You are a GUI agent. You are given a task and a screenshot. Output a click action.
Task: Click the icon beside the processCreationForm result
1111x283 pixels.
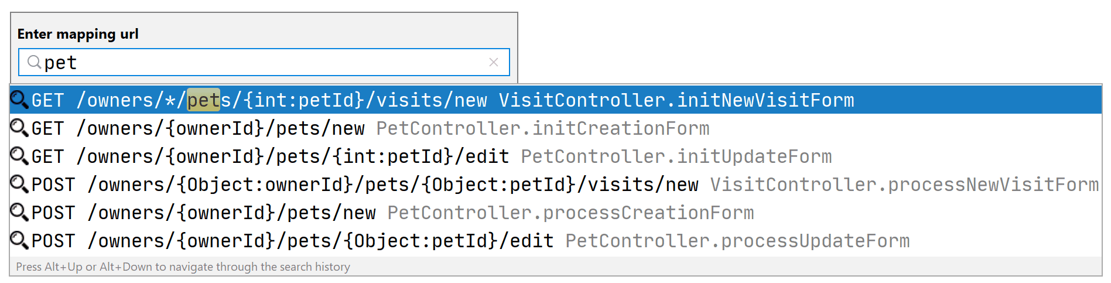pyautogui.click(x=19, y=212)
